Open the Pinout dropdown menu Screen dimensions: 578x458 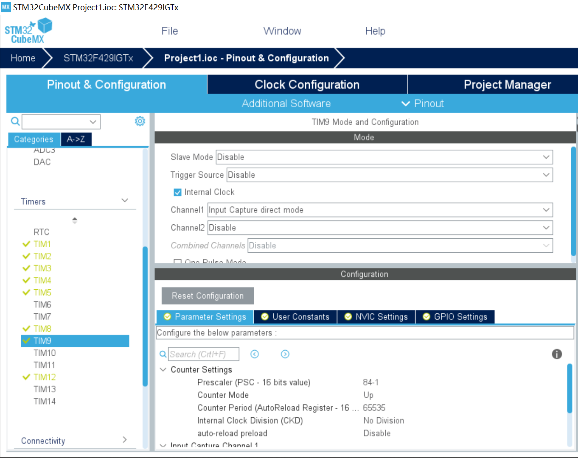tap(422, 103)
